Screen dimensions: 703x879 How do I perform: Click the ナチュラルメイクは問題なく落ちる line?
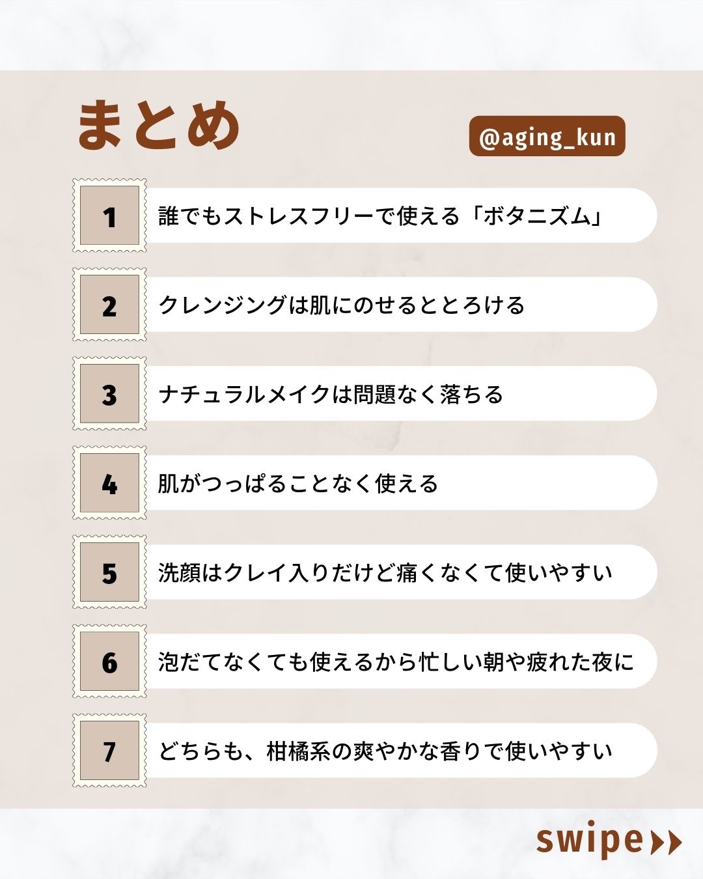[331, 395]
